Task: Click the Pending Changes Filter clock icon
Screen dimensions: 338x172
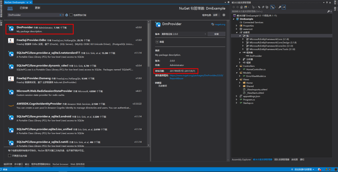Action: (253, 7)
